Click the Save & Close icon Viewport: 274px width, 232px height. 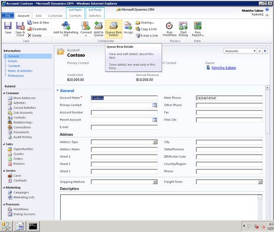[20, 26]
